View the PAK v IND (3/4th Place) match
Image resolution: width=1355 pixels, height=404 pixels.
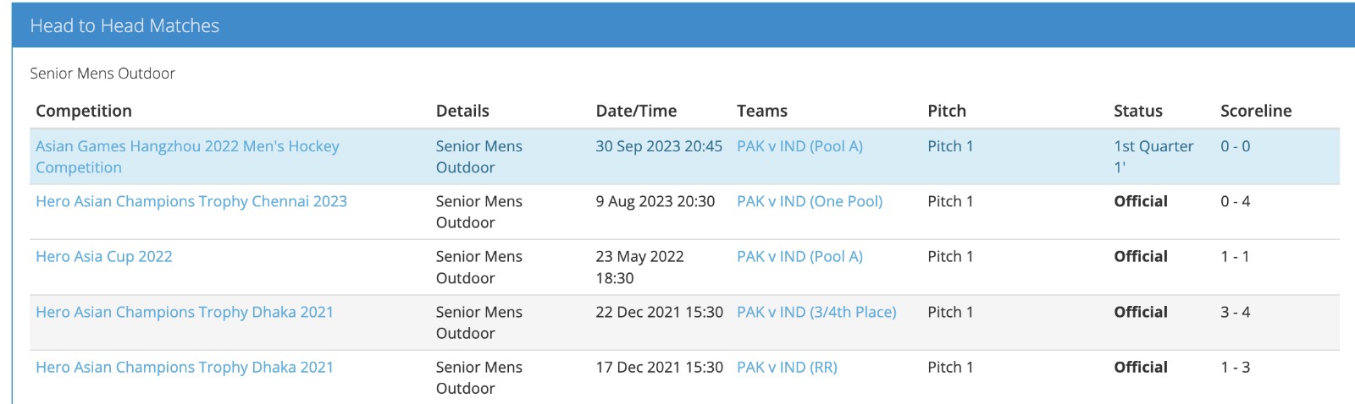(816, 313)
